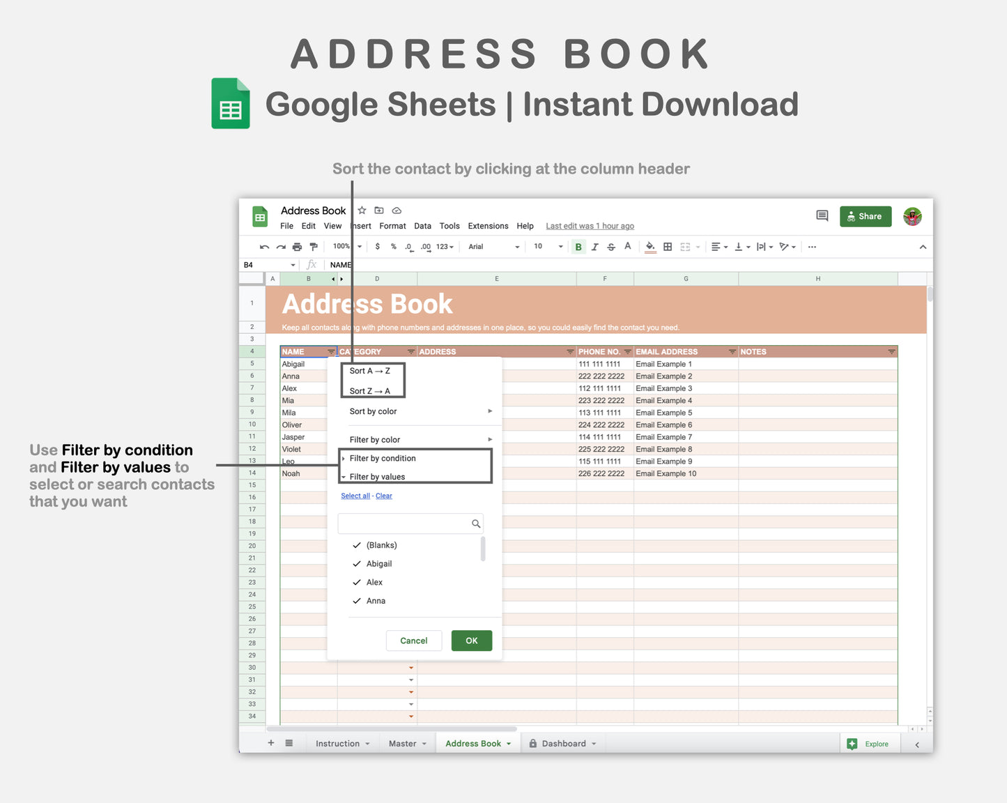
Task: Click the Select all link
Action: click(x=355, y=496)
